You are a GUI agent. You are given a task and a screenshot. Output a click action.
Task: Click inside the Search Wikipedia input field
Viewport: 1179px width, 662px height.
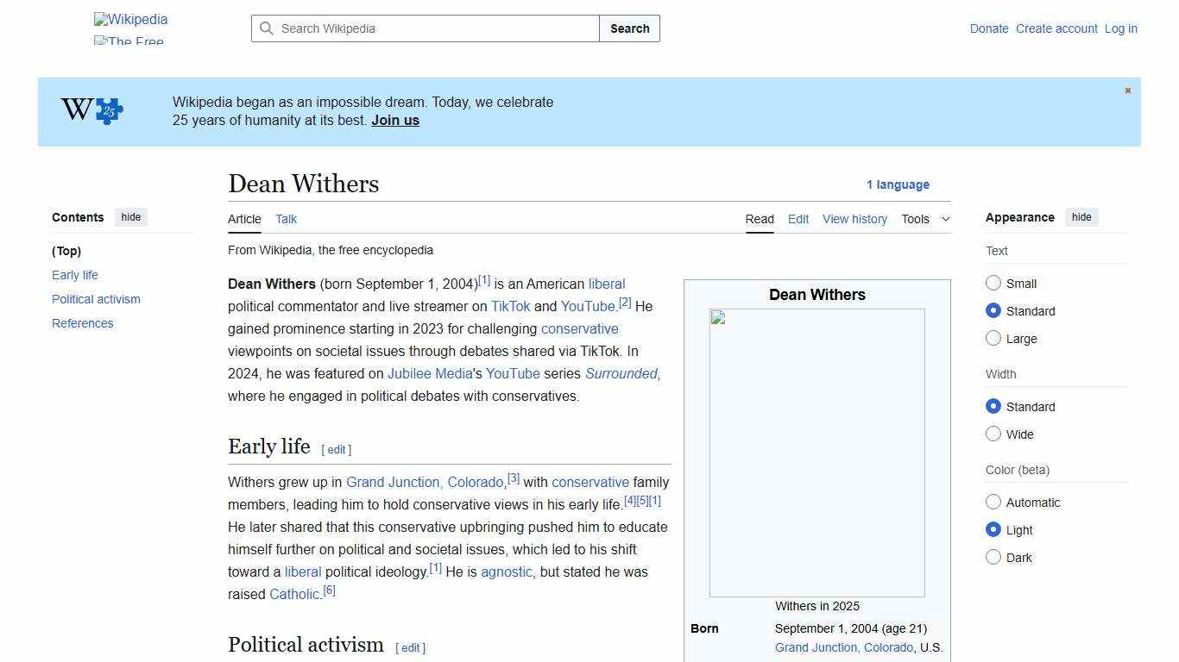tap(423, 28)
